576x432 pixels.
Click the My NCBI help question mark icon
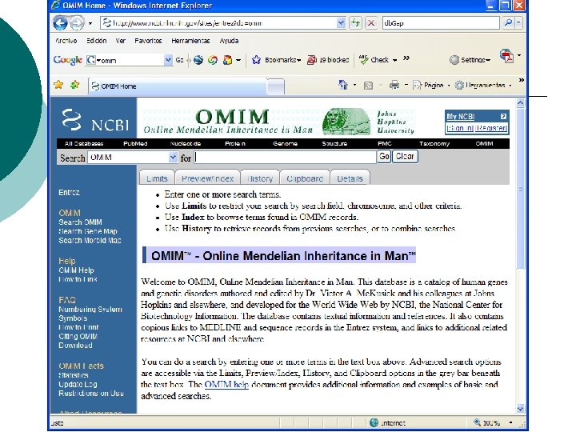point(503,117)
